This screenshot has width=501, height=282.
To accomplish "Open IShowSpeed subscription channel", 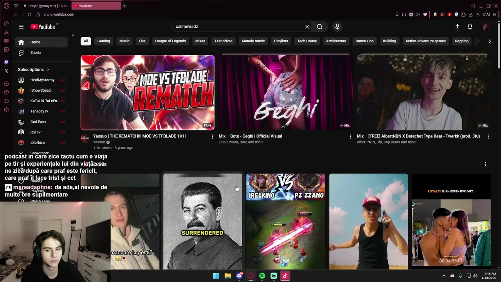I will click(41, 90).
